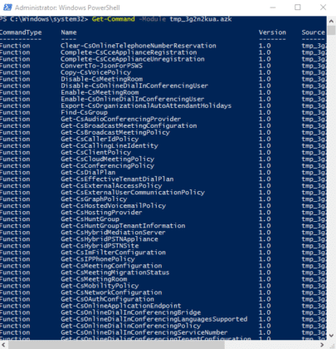Click Get-CsOnlineDialInConferencingLanguagesSupported entry
This screenshot has width=336, height=349.
[x=154, y=319]
